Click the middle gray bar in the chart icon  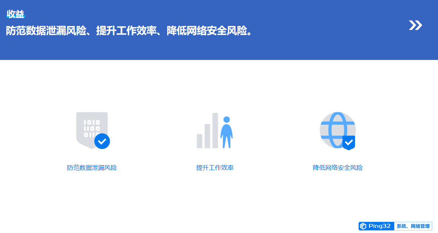tap(207, 136)
